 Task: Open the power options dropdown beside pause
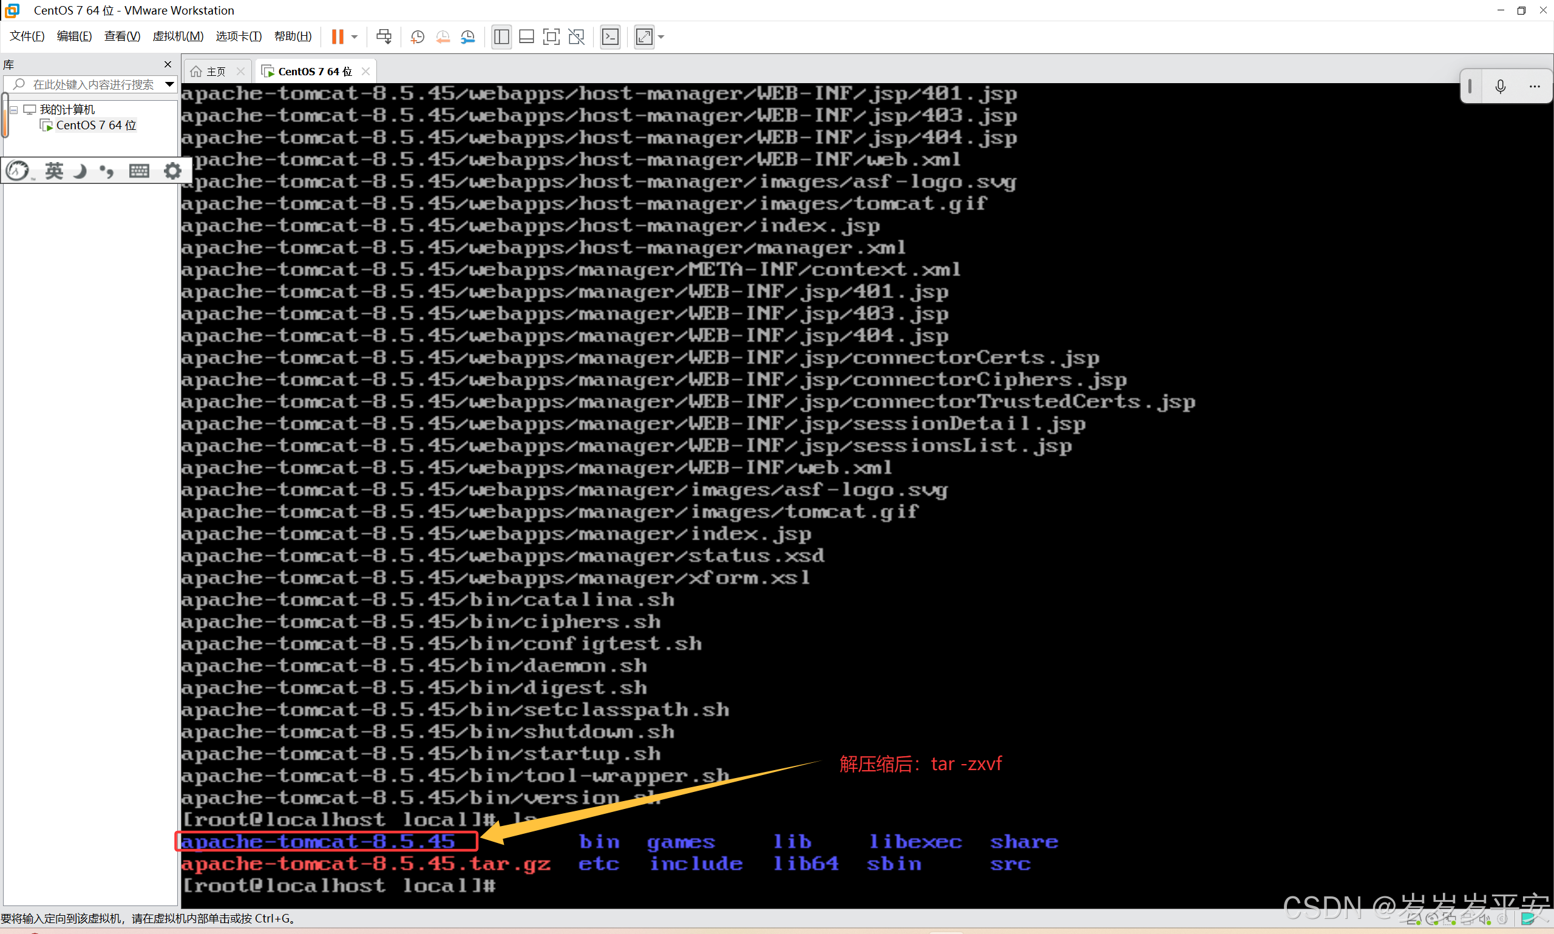[x=355, y=36]
